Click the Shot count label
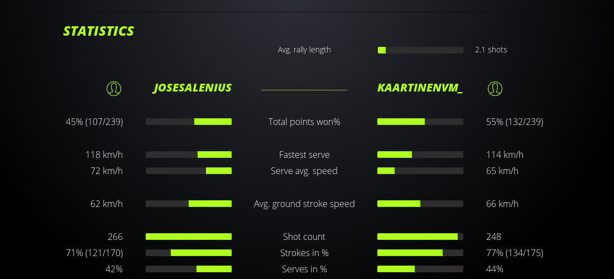 coord(304,237)
